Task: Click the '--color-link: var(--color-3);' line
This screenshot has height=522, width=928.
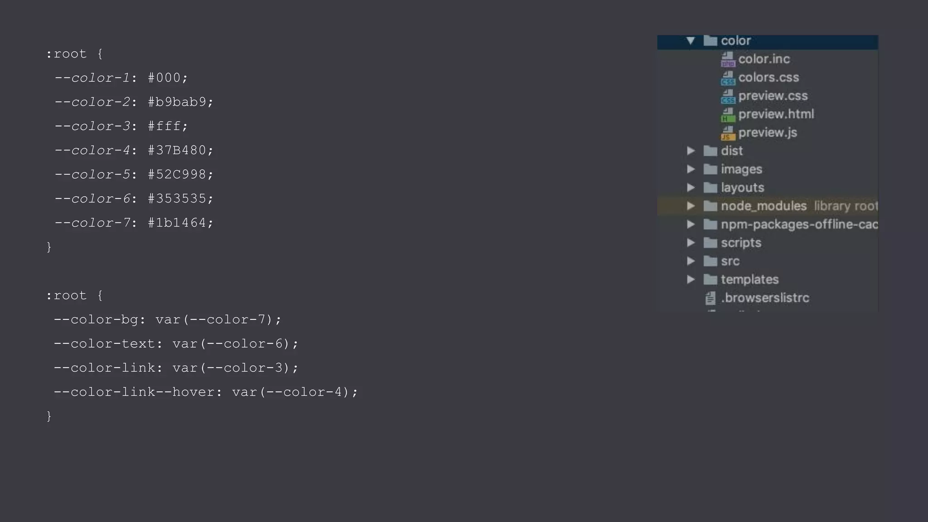Action: [176, 368]
